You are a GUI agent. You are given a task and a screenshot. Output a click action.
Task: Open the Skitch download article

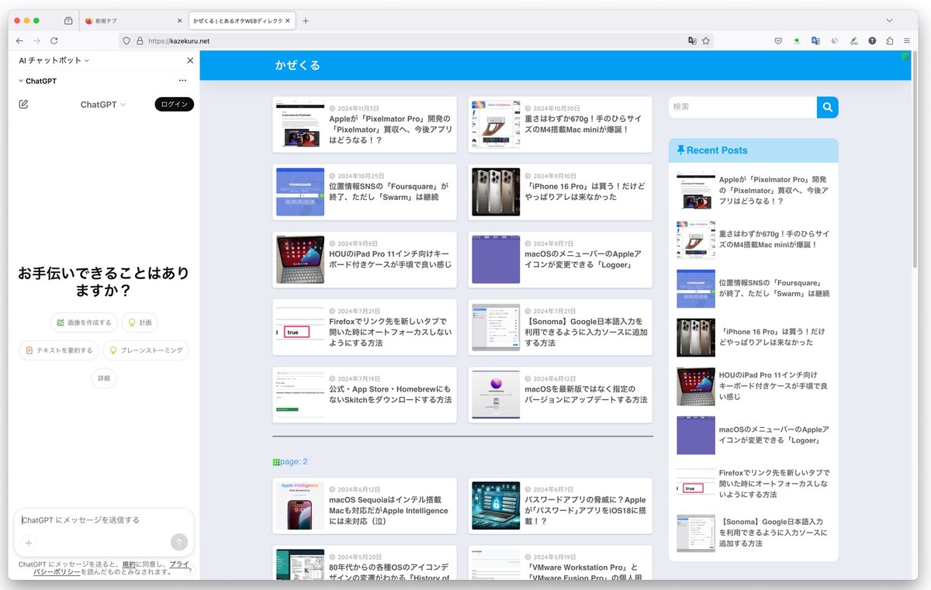tap(365, 395)
